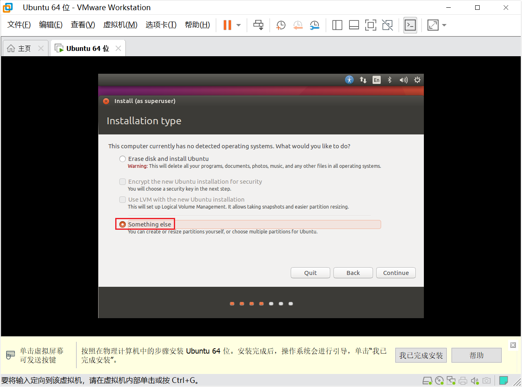Open the 查看(V) menu
The height and width of the screenshot is (387, 522).
83,25
